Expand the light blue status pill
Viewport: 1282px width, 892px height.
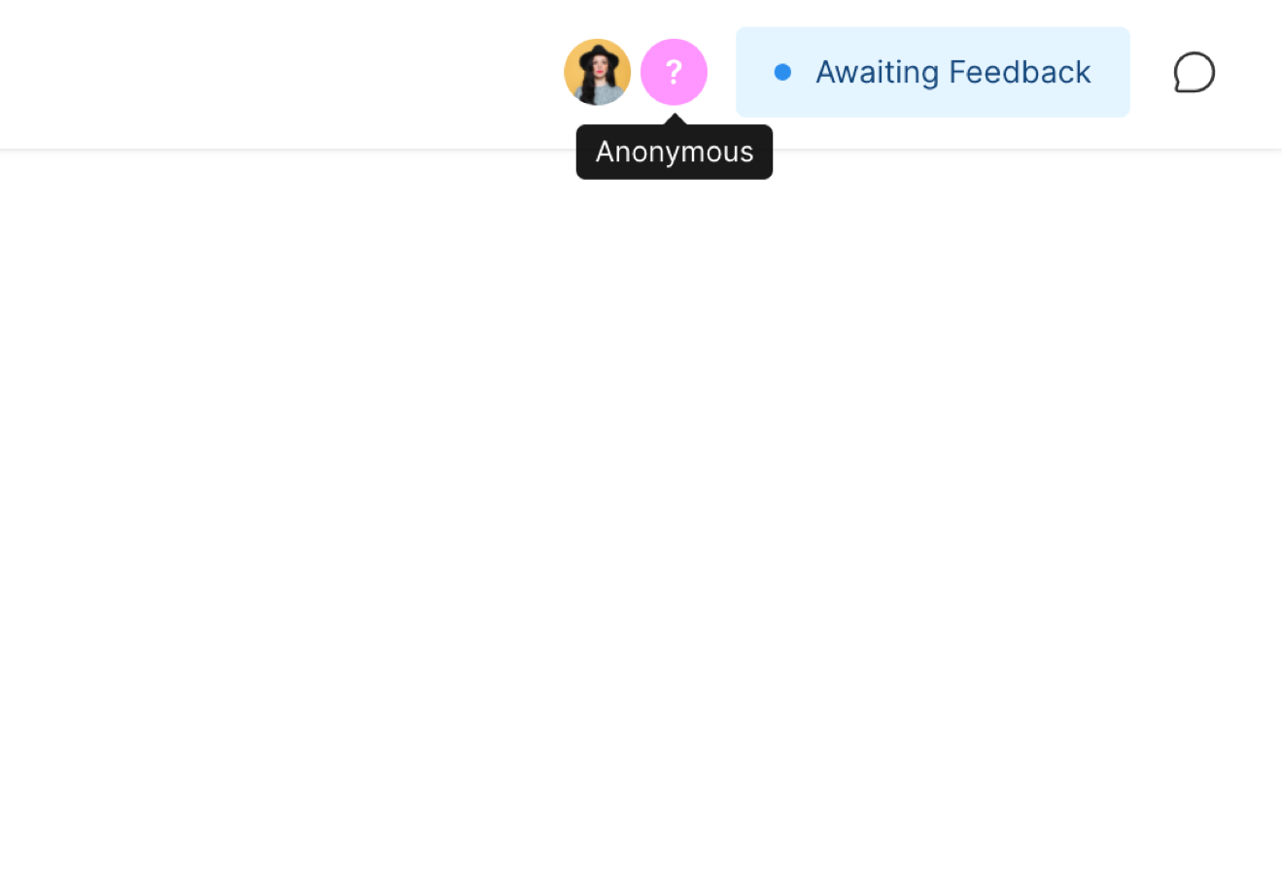click(933, 72)
